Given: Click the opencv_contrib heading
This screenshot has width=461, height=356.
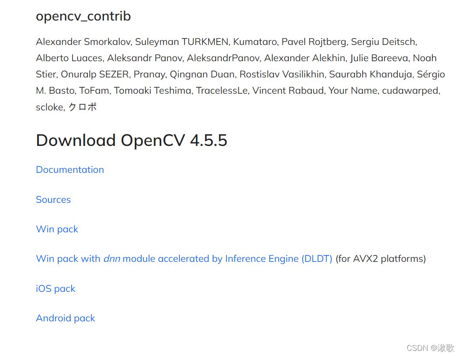Looking at the screenshot, I should coord(83,16).
